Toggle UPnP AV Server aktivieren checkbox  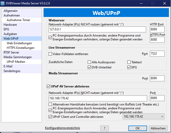pyautogui.click(x=48, y=86)
